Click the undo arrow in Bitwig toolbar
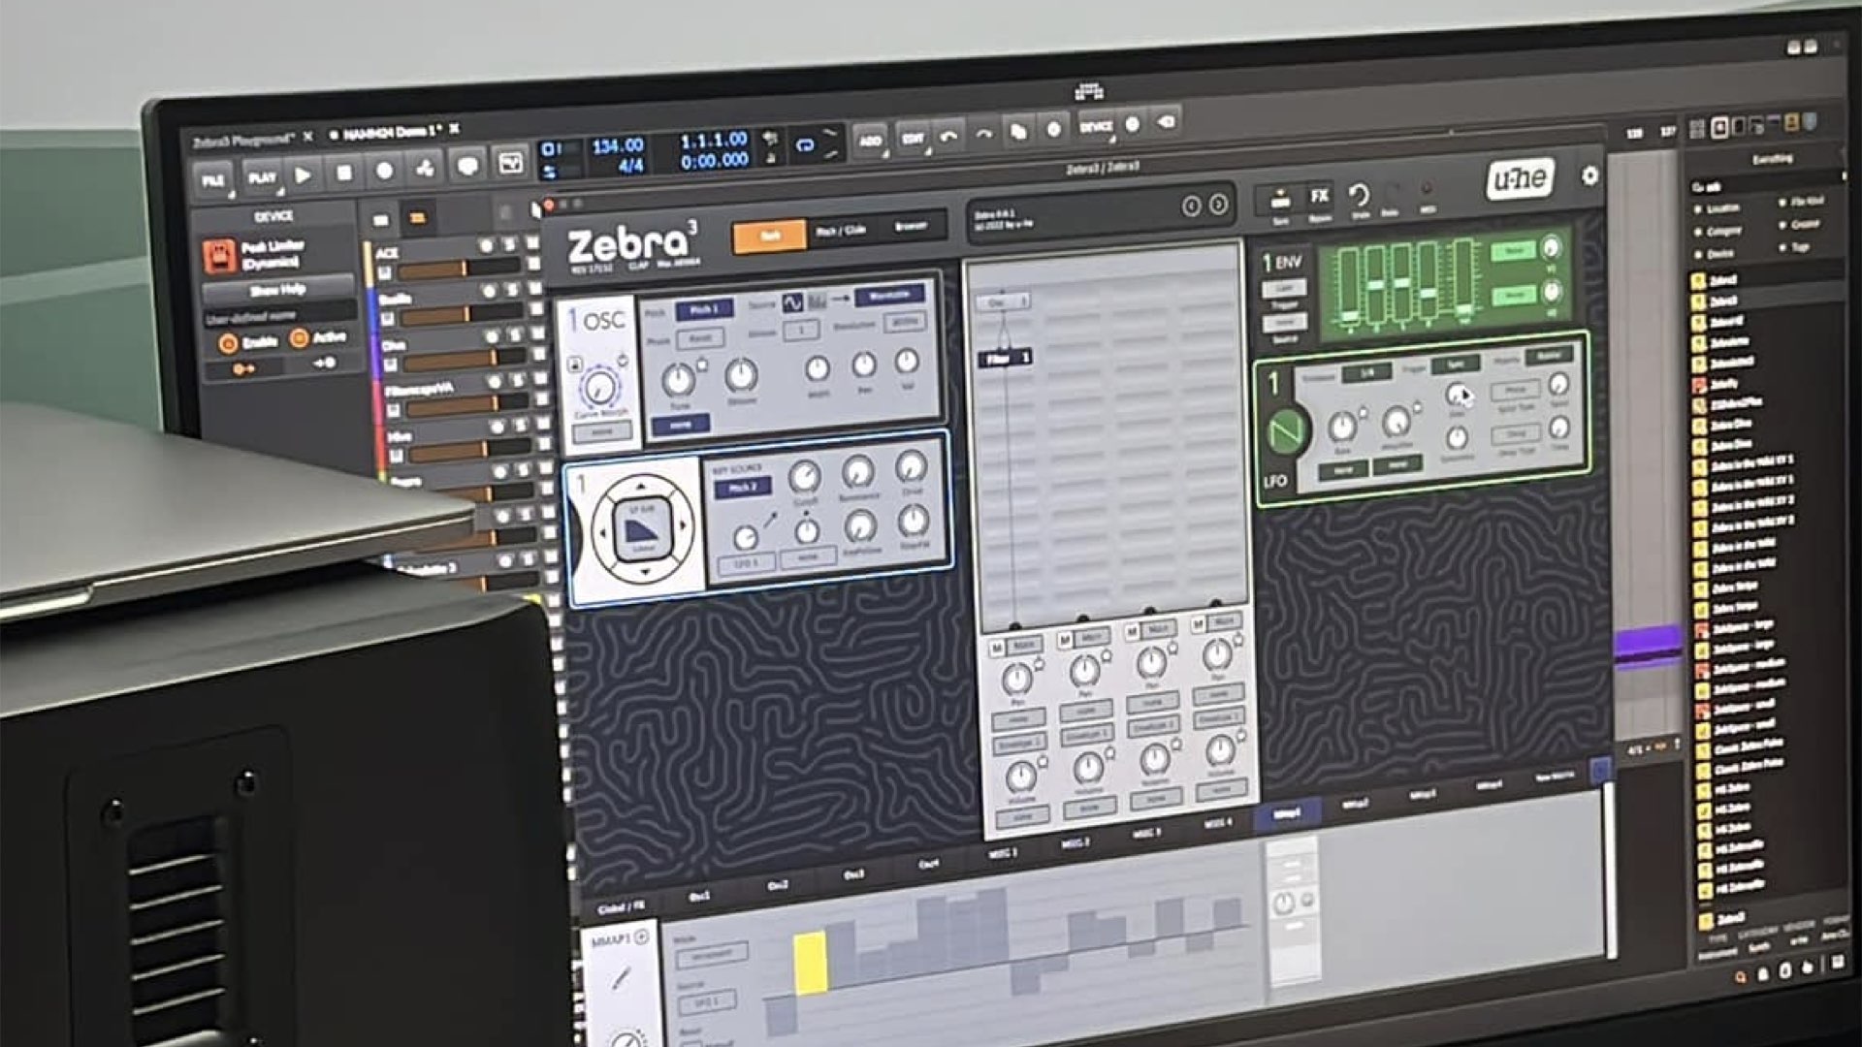1862x1047 pixels. click(948, 137)
